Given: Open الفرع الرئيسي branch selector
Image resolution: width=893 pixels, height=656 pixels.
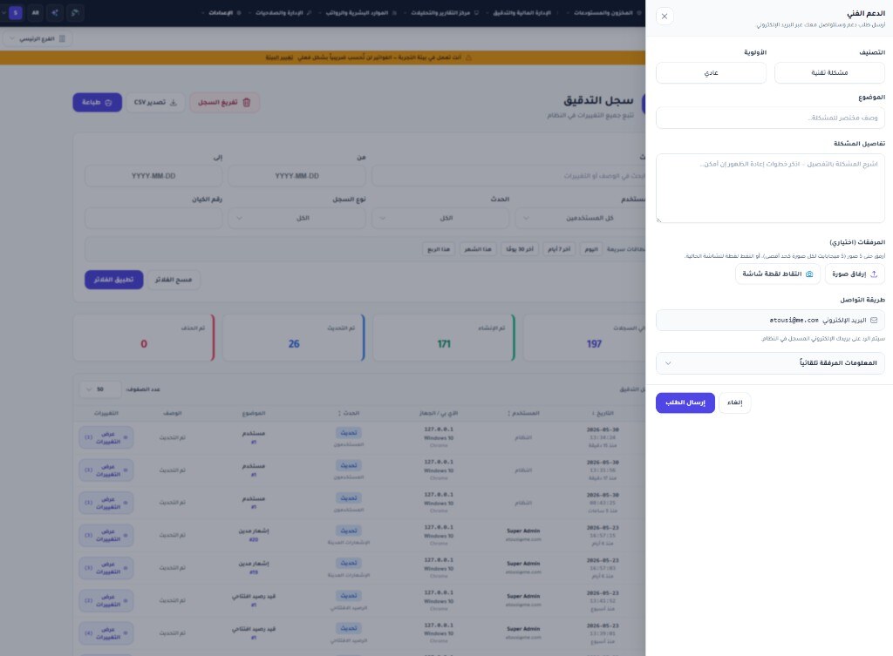Looking at the screenshot, I should [37, 38].
